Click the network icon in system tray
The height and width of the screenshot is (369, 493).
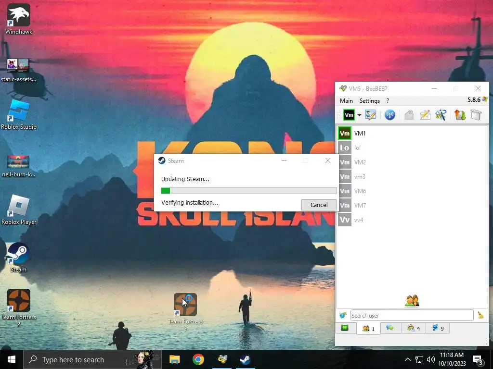[x=419, y=359]
